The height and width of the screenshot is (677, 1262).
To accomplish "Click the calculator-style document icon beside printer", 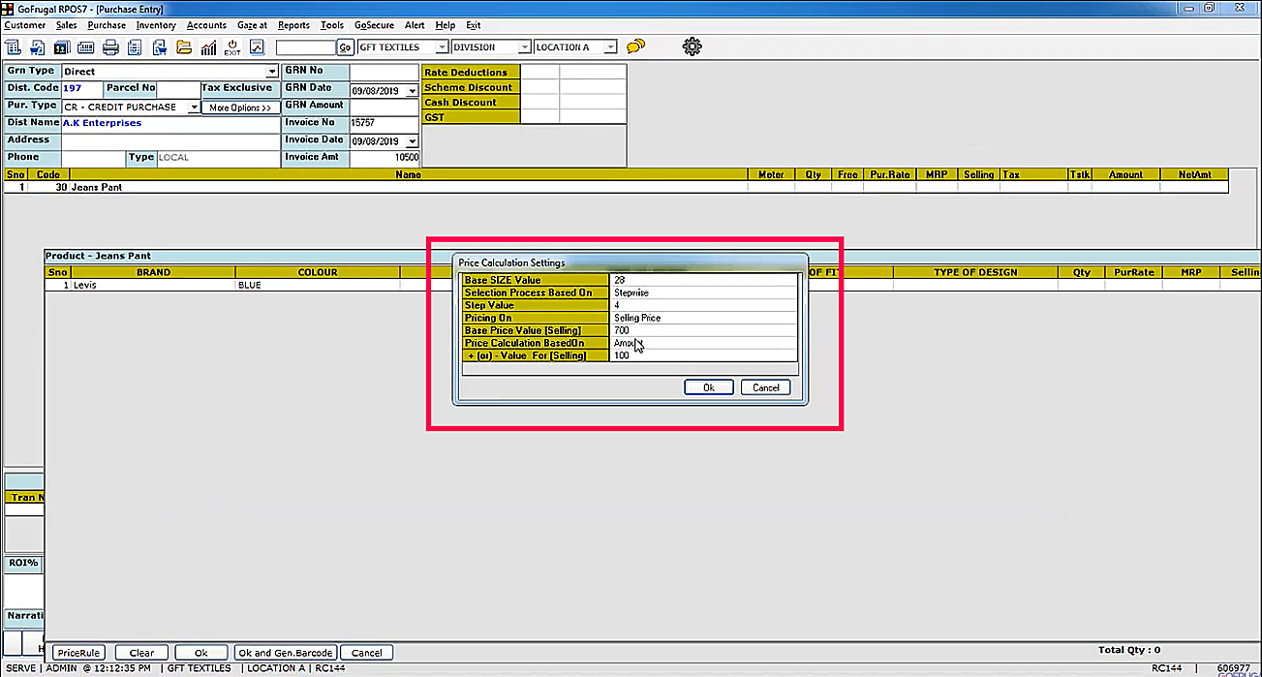I will click(x=135, y=47).
